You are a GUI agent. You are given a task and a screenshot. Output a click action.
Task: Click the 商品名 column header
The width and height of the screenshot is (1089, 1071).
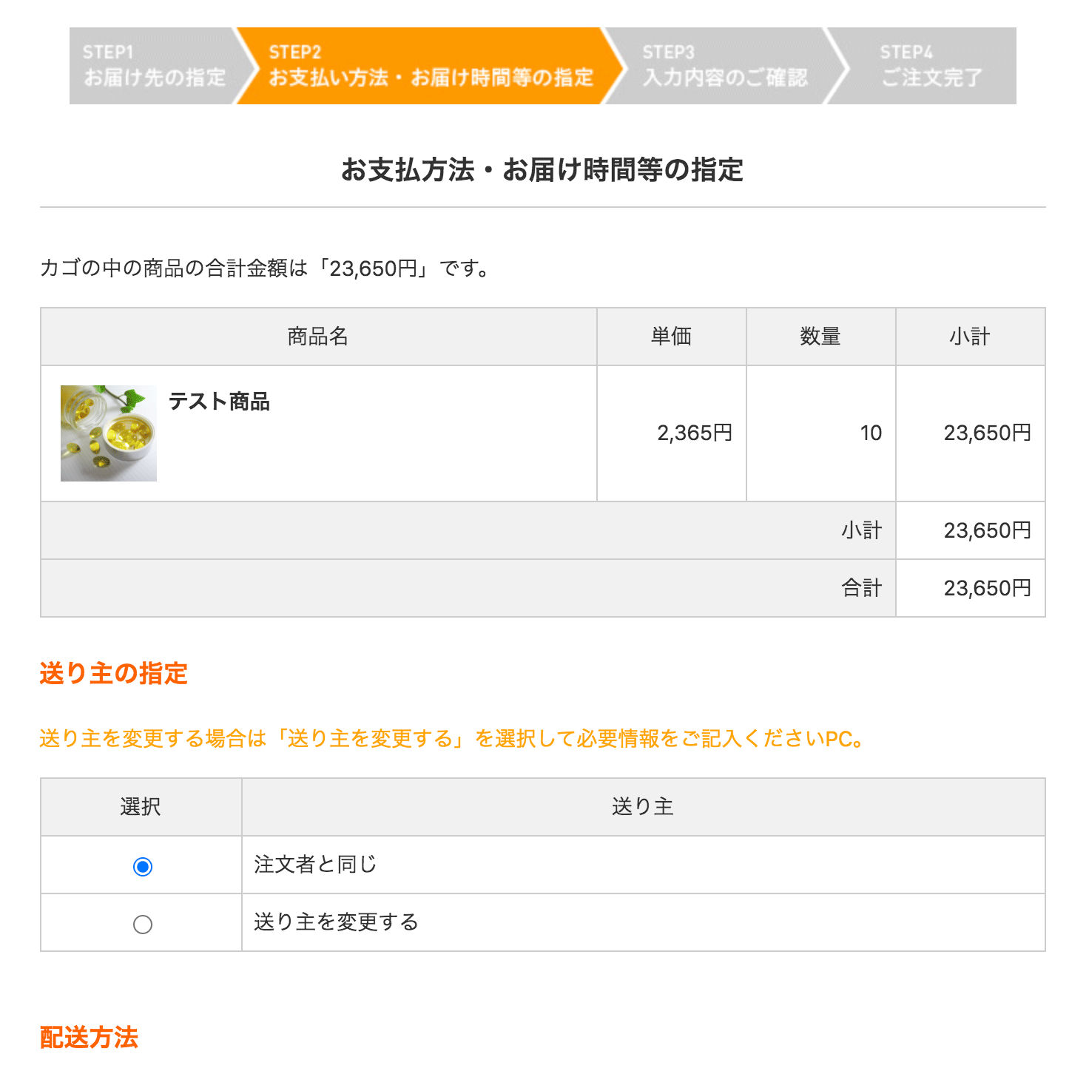(x=318, y=337)
